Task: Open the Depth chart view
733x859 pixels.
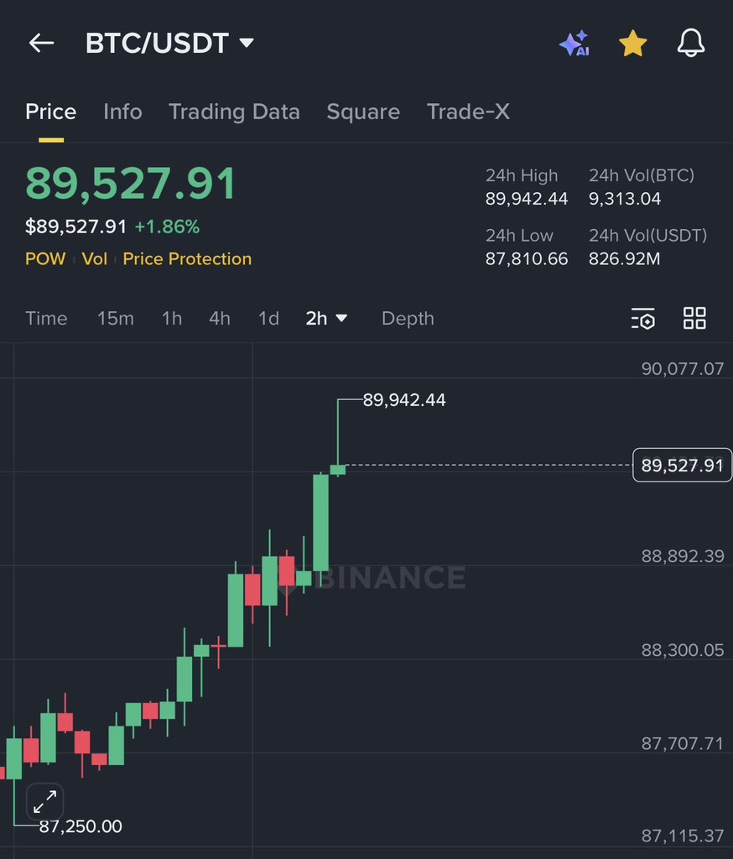Action: pyautogui.click(x=408, y=319)
